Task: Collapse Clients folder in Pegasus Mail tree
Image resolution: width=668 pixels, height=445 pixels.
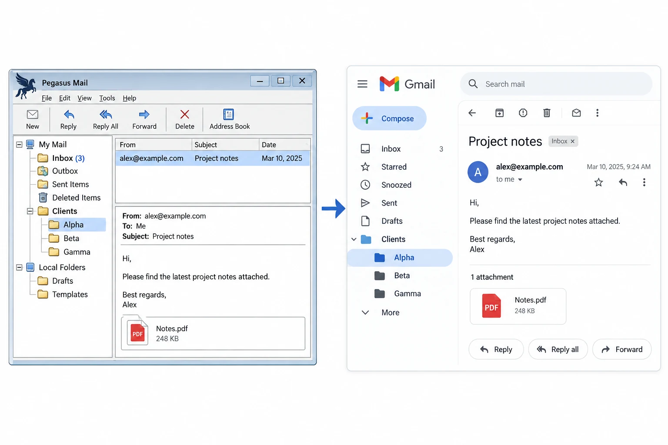Action: pyautogui.click(x=30, y=211)
